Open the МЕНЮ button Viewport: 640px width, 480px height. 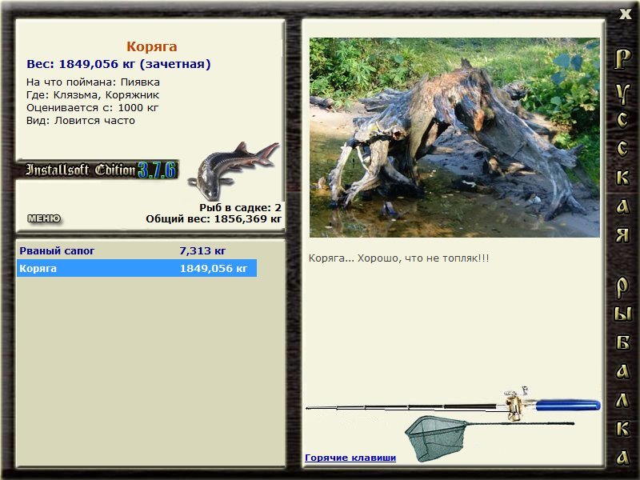(x=44, y=218)
